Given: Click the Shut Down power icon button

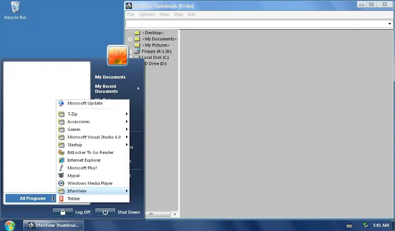Looking at the screenshot, I should [105, 212].
